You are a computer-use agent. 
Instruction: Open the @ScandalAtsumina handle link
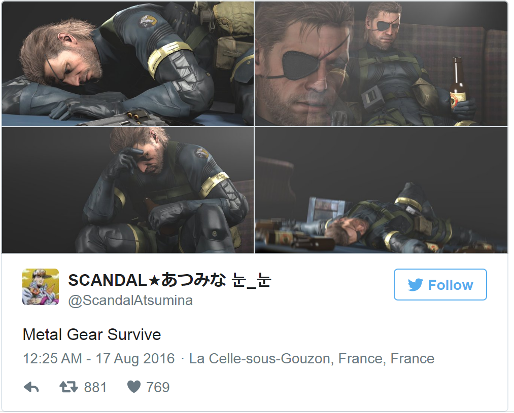click(130, 301)
